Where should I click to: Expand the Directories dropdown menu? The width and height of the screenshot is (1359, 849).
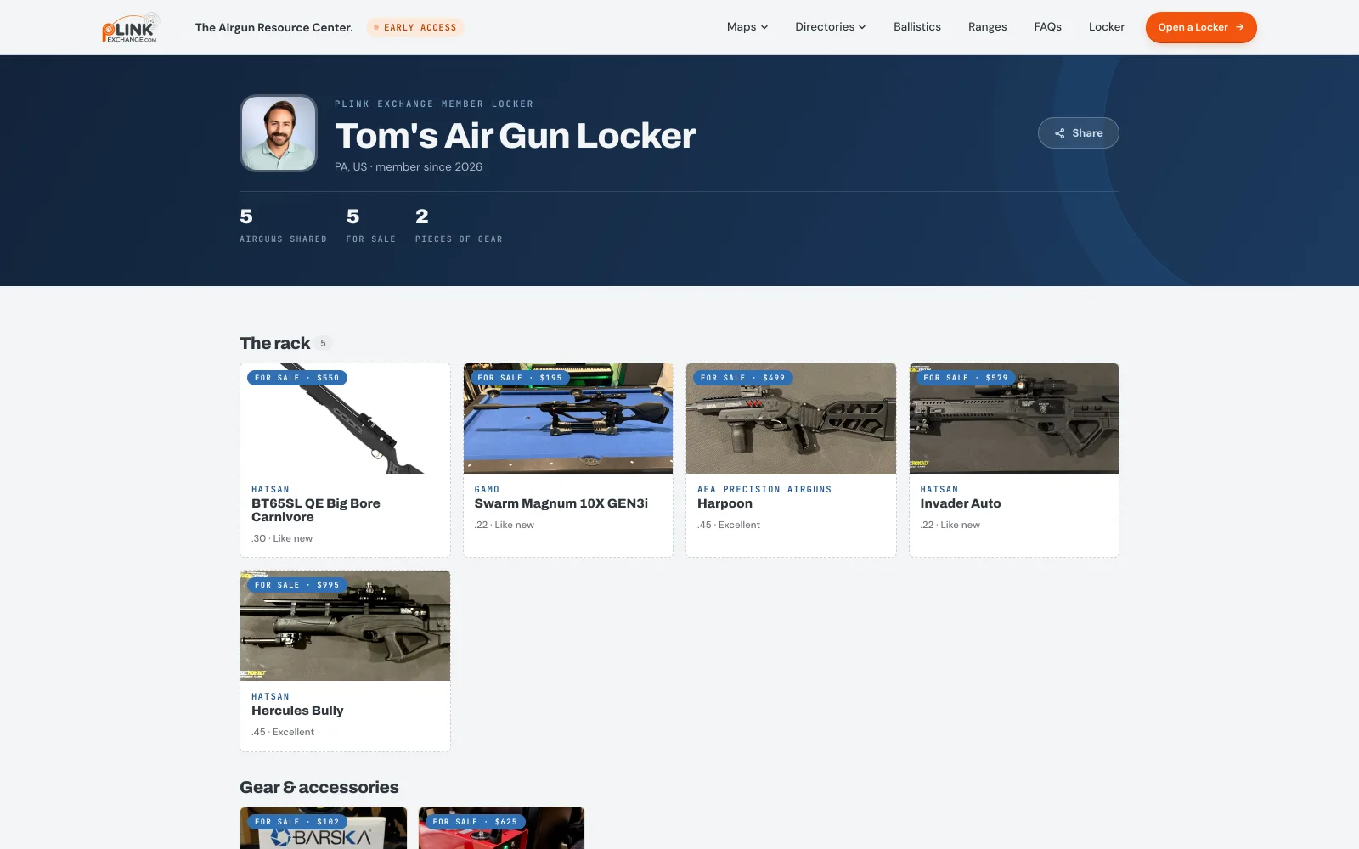(831, 27)
